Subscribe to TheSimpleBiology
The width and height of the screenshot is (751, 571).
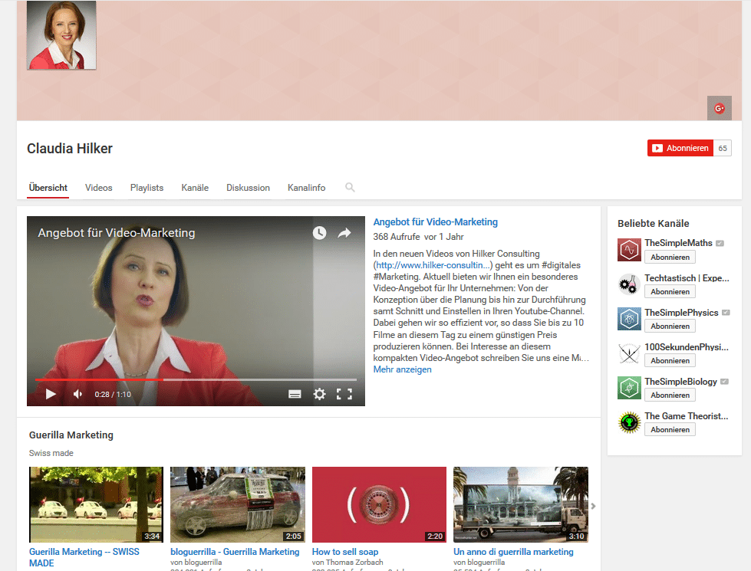coord(670,395)
